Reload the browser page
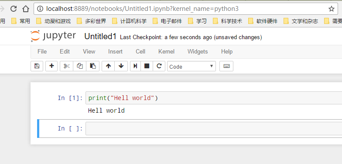The image size is (342, 164). [14, 9]
